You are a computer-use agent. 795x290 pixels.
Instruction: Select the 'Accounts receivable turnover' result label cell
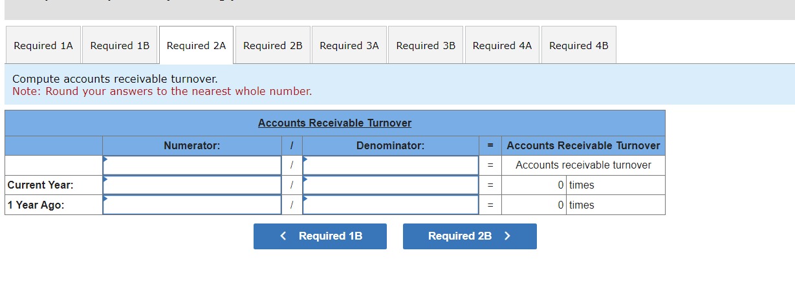pyautogui.click(x=583, y=165)
